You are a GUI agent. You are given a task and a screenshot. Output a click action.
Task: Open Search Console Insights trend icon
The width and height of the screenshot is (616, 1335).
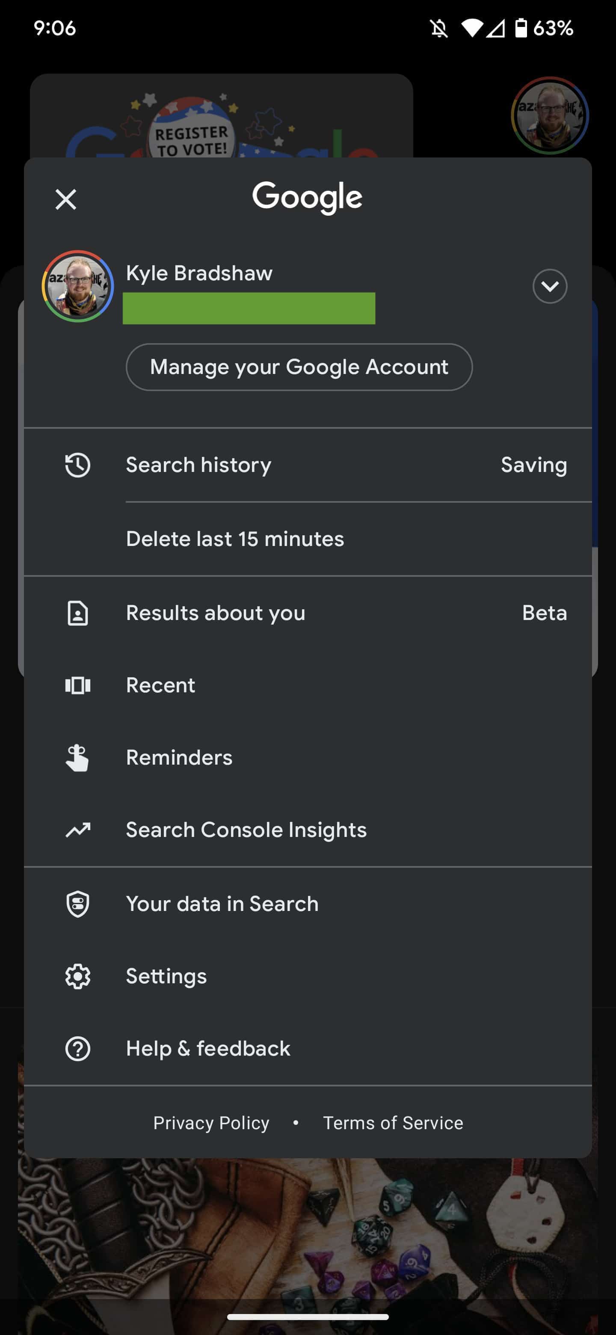coord(78,830)
